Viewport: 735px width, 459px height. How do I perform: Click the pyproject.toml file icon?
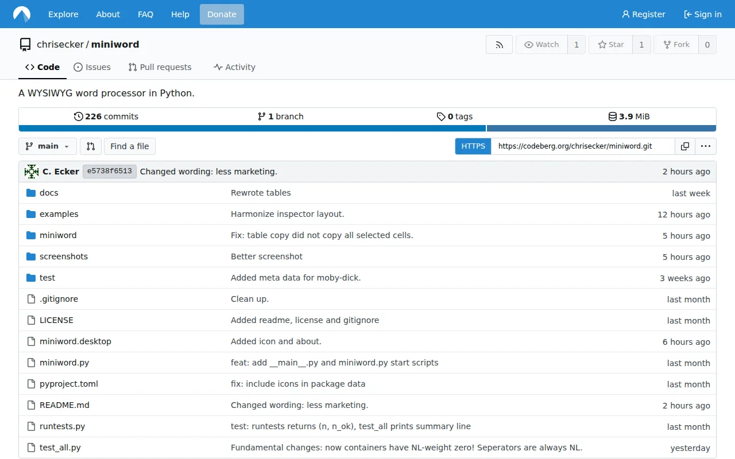tap(31, 384)
